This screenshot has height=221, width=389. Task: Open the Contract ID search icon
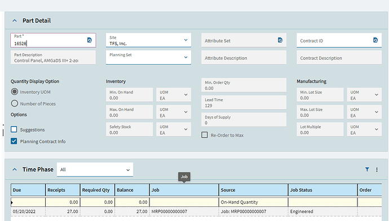click(x=375, y=40)
